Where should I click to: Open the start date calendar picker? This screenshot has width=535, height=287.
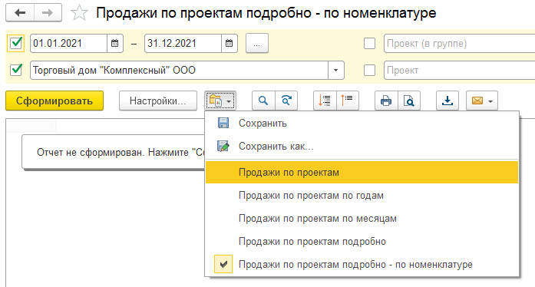point(115,43)
